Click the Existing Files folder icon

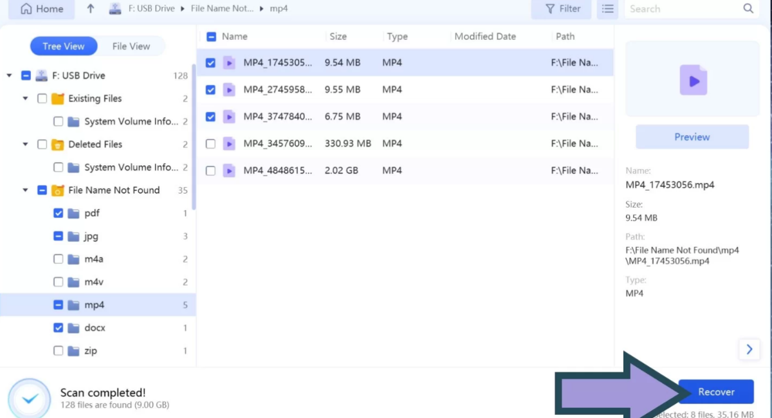pos(58,98)
